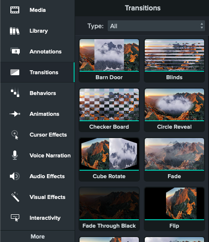Select the Circle Reveal transition thumbnail

tap(174, 104)
